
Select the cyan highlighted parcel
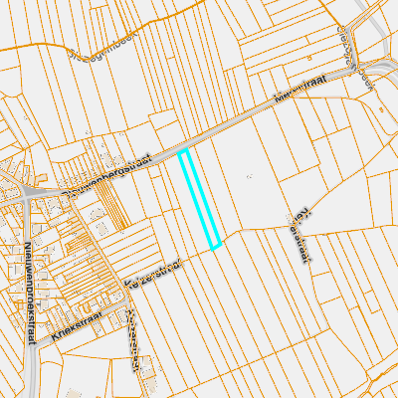[x=200, y=199]
